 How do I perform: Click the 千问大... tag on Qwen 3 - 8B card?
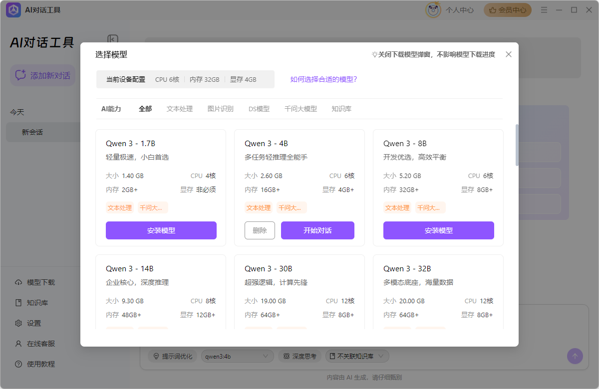point(431,208)
